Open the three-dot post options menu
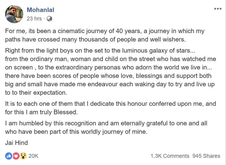Viewport: 226px width, 165px height. 218,9
